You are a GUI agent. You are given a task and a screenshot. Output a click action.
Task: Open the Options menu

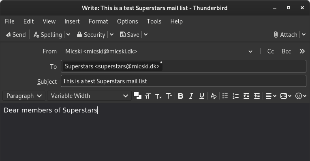click(127, 21)
